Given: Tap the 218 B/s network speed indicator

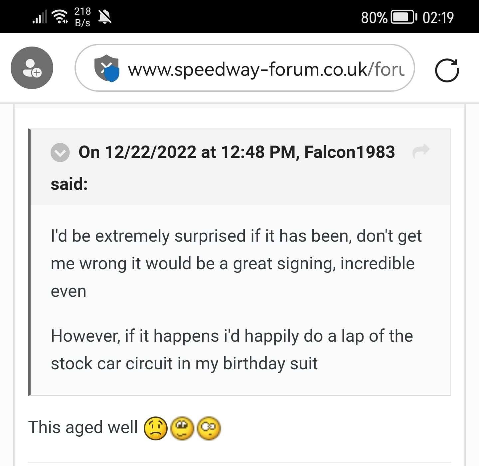Looking at the screenshot, I should pos(82,17).
